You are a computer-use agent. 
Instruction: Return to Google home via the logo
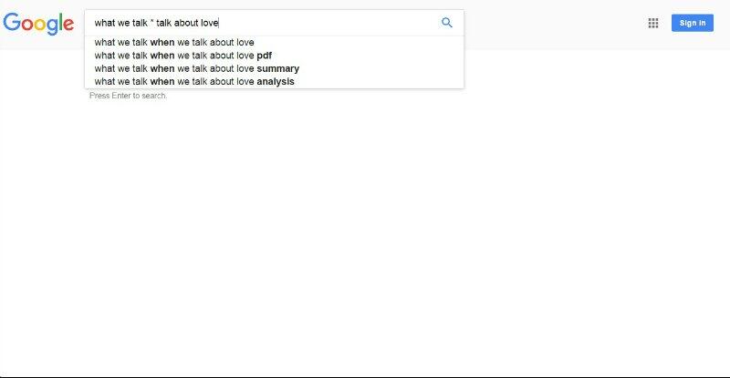pos(38,23)
